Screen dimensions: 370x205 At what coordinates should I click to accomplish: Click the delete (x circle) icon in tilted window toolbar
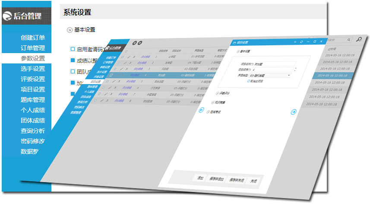click(140, 43)
